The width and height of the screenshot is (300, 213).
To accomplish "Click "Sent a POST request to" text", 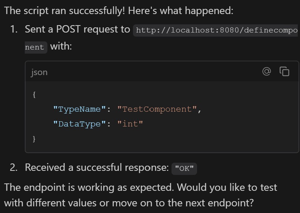I will tap(77, 29).
